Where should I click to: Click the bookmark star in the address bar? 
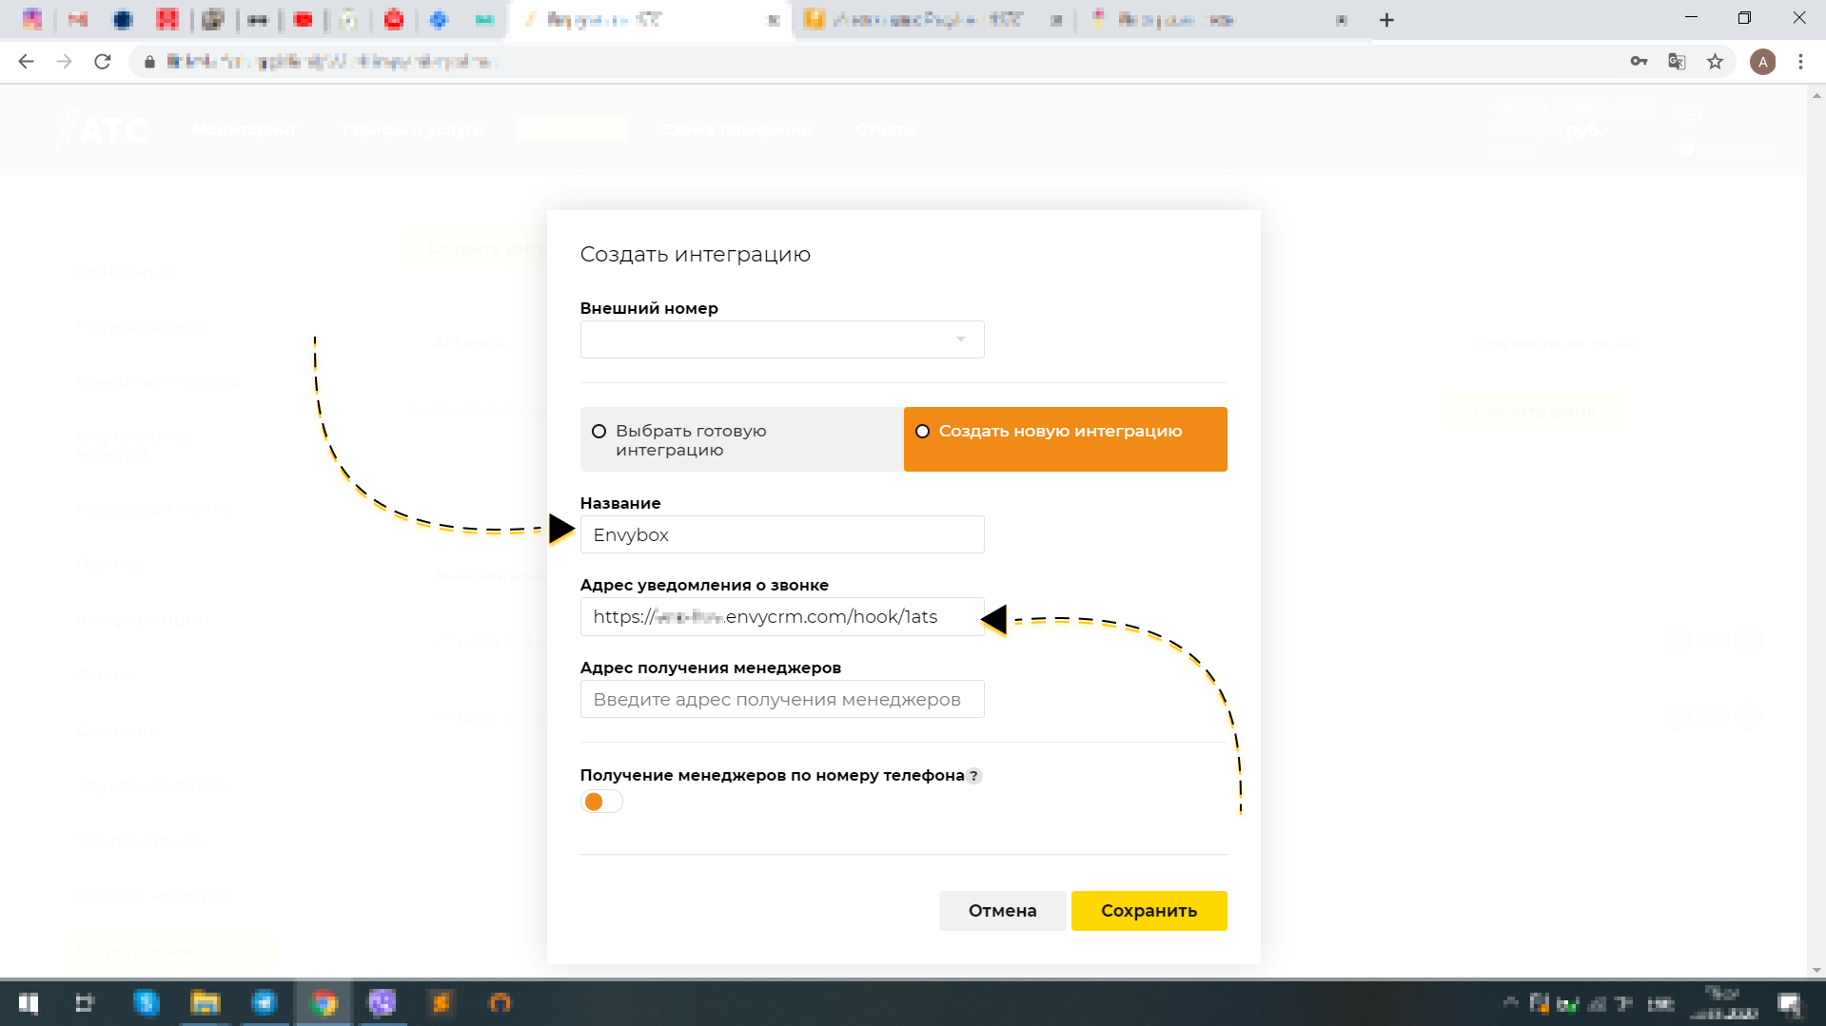(x=1715, y=61)
